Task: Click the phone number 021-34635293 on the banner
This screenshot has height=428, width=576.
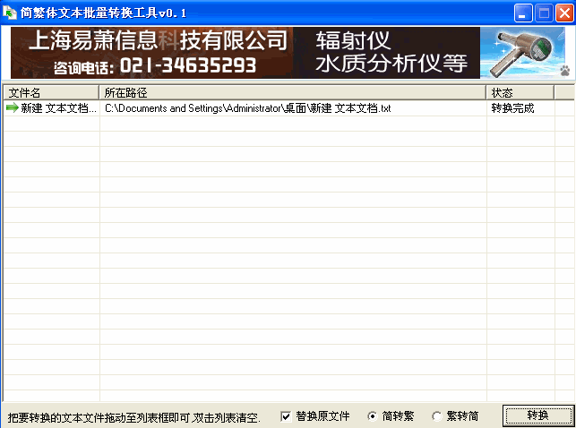Action: (188, 65)
